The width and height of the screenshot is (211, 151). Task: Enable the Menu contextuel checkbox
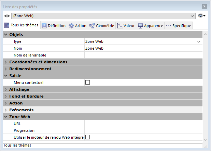tap(87, 83)
